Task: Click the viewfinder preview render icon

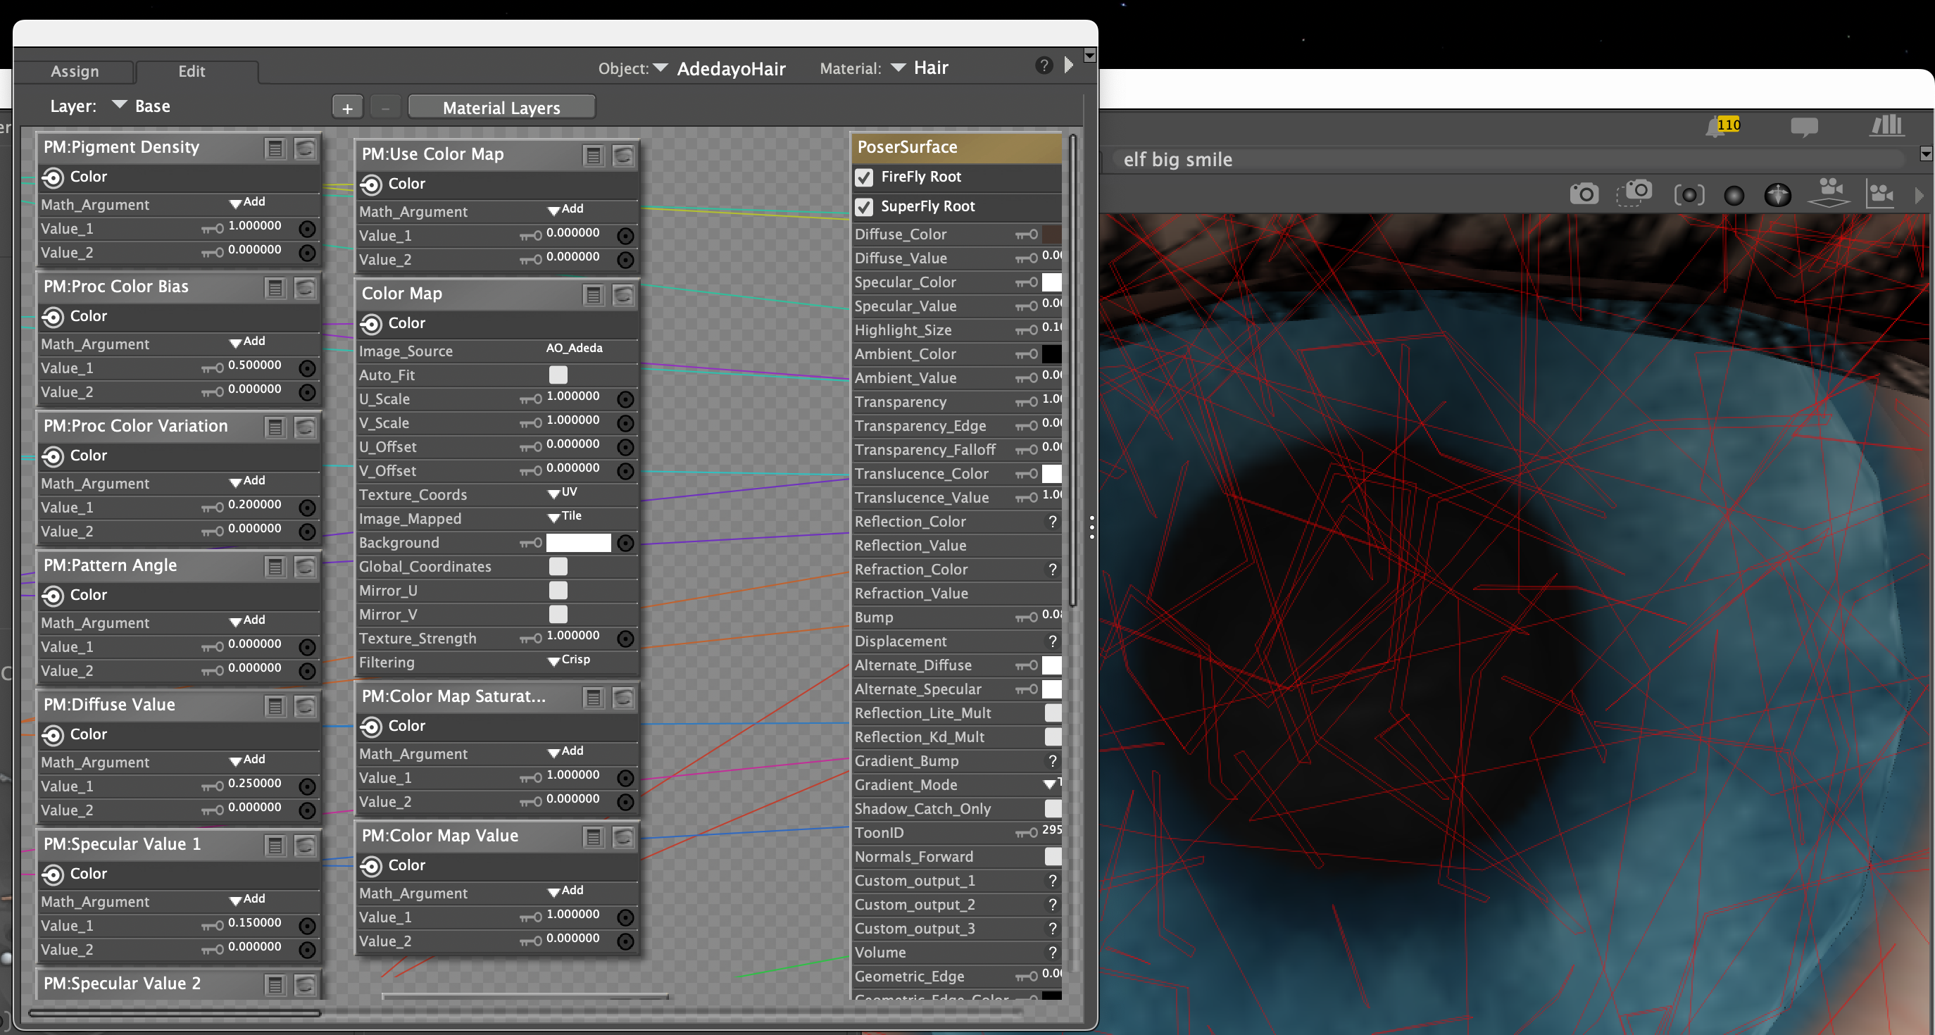Action: coord(1689,195)
